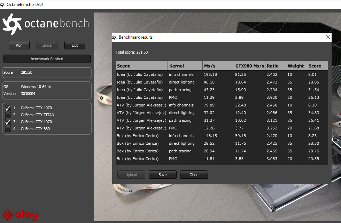Select the ATV info channels row
The image size is (341, 223).
[222, 105]
